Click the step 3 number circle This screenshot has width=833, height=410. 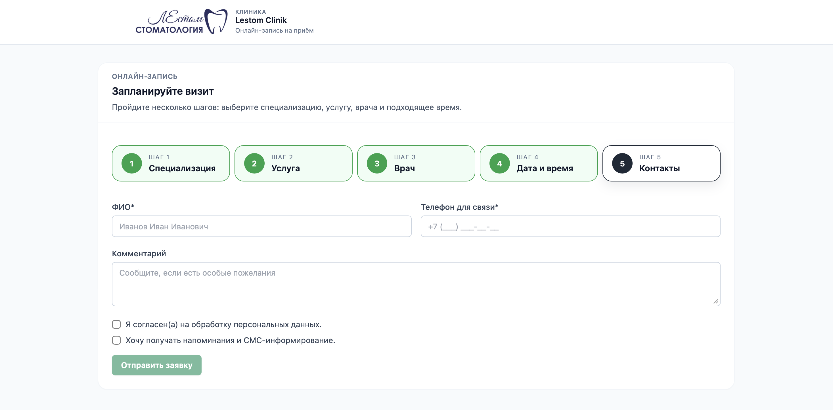click(x=377, y=163)
